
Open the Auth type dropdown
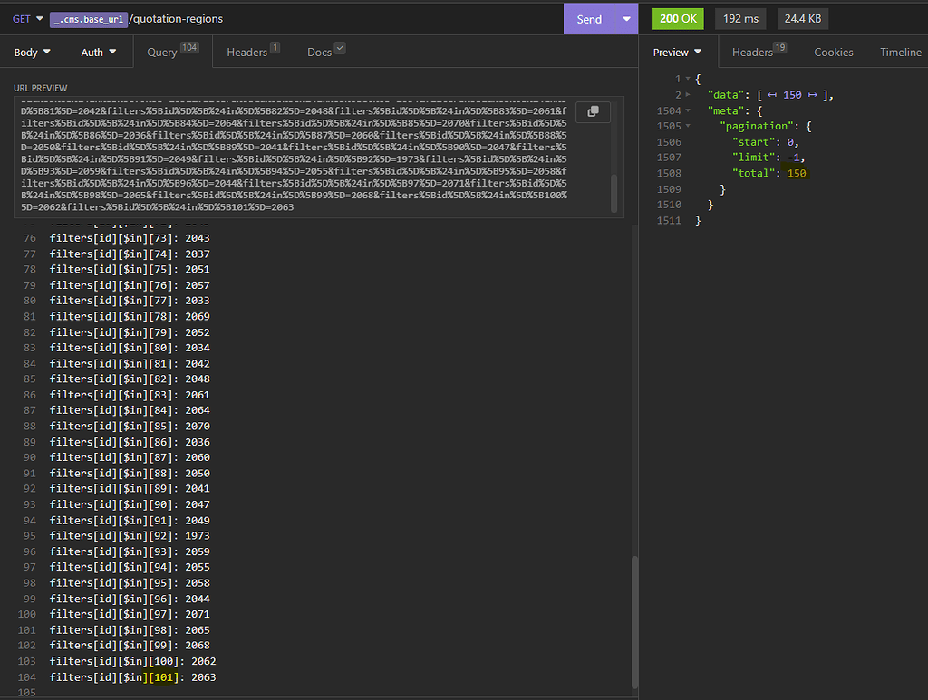click(99, 53)
